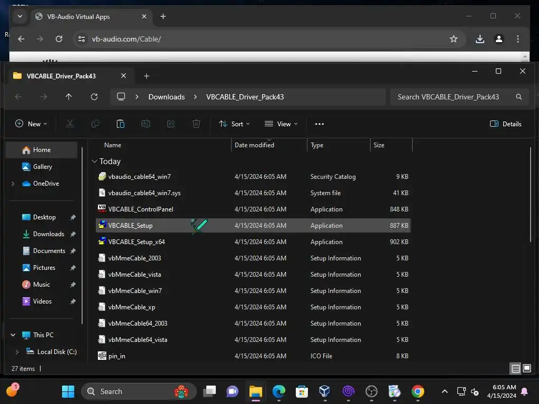539x404 pixels.
Task: Click the Copy icon in Explorer toolbar
Action: 95,124
